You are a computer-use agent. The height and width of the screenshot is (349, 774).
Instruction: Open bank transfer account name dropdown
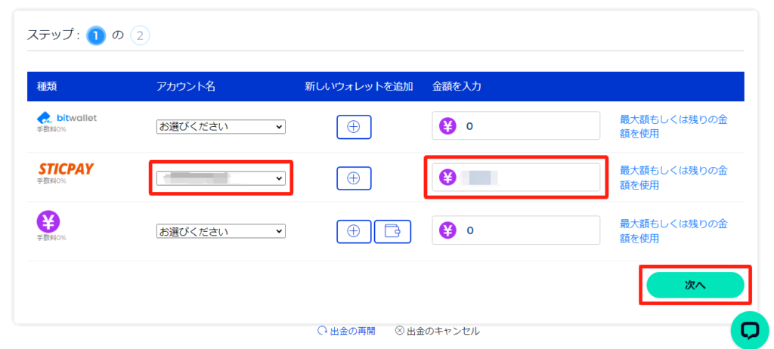coord(221,231)
